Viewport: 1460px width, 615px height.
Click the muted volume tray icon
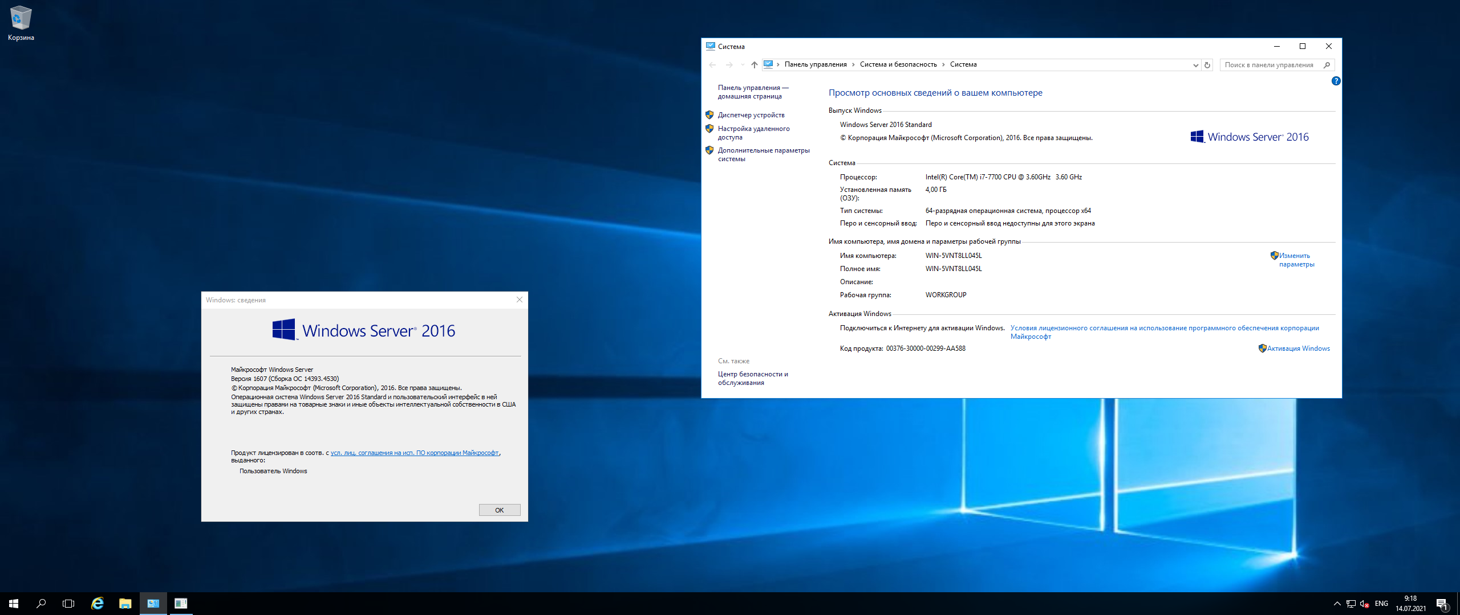(x=1364, y=604)
